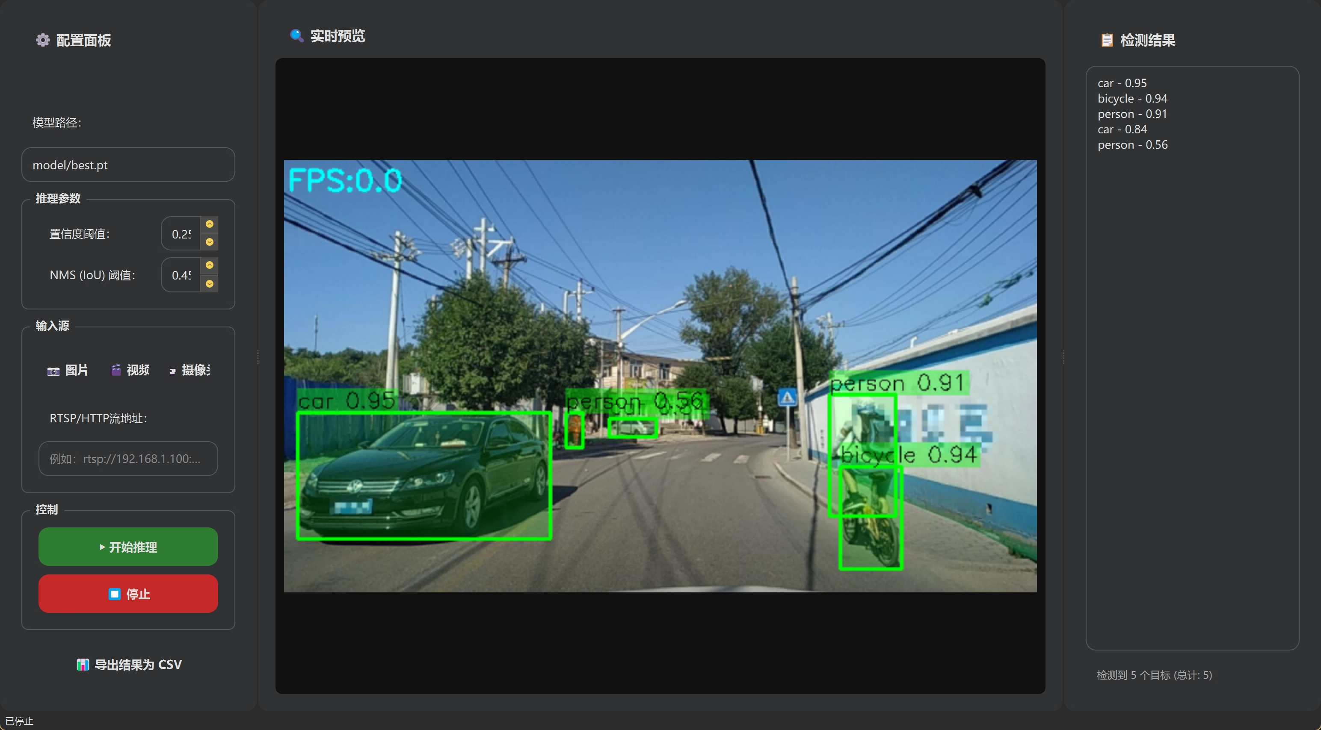
Task: Click the NMS threshold field showing 0.45
Action: (181, 275)
